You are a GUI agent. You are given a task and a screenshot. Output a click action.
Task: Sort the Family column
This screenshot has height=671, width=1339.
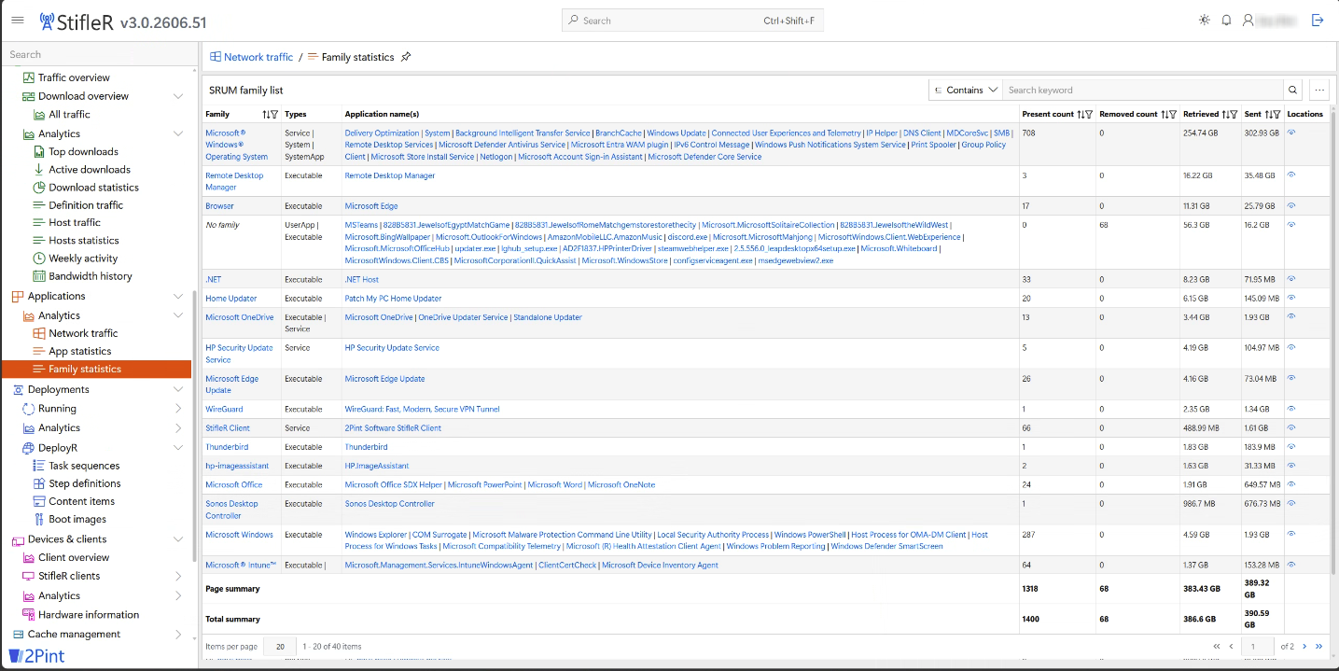[x=266, y=114]
